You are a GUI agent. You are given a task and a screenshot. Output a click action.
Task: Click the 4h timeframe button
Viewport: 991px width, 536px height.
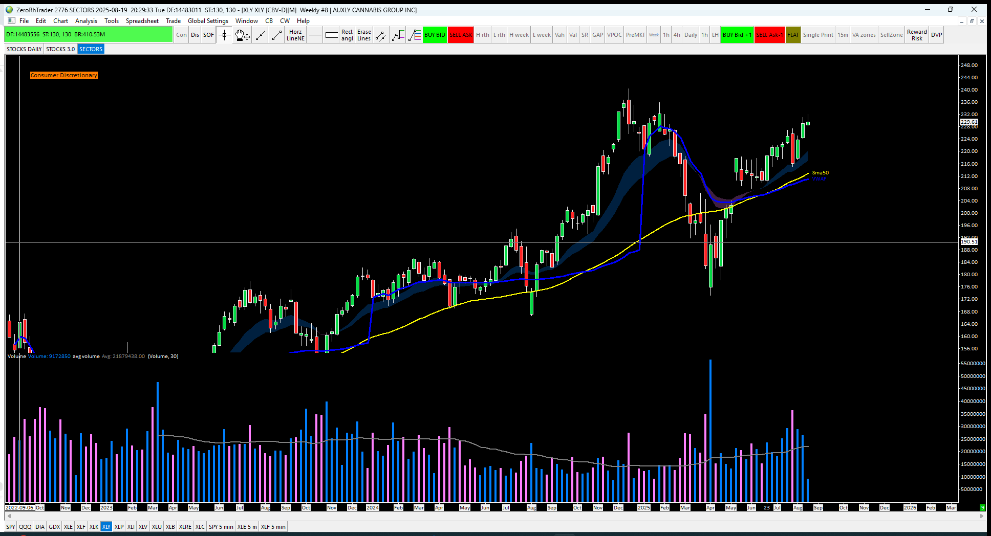click(x=677, y=35)
